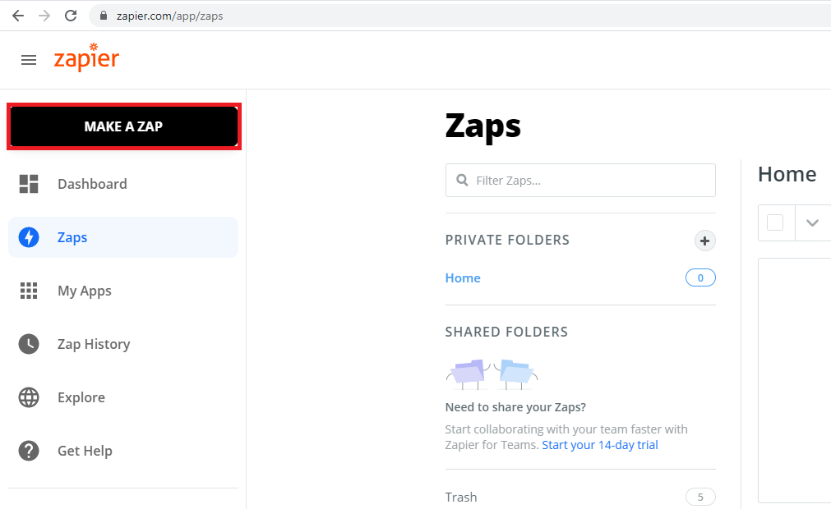The height and width of the screenshot is (509, 831).
Task: Click the Get Help question mark icon
Action: coord(29,451)
